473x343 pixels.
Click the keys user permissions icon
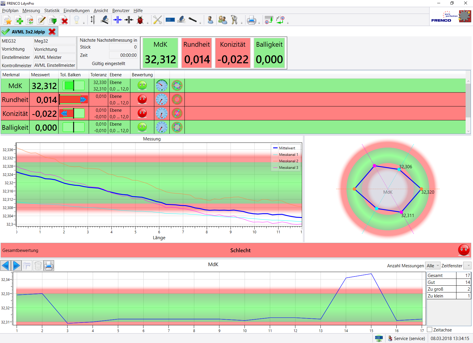pos(234,20)
